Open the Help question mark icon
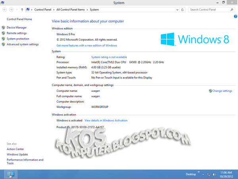Viewport: 238px width, 179px height. (235, 16)
